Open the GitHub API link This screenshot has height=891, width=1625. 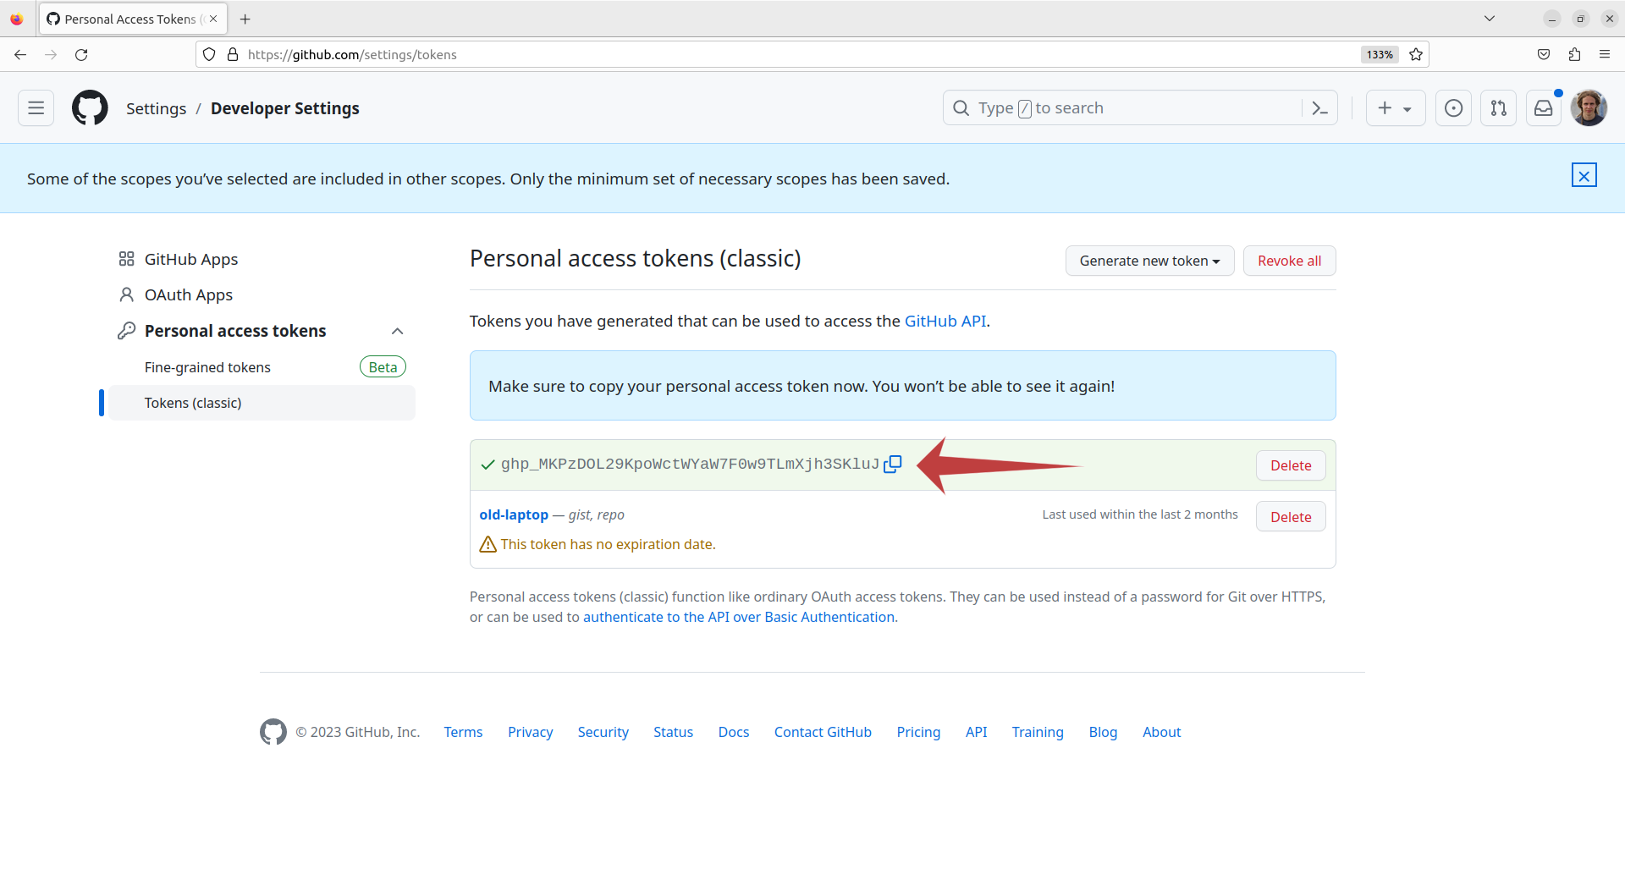pos(945,322)
